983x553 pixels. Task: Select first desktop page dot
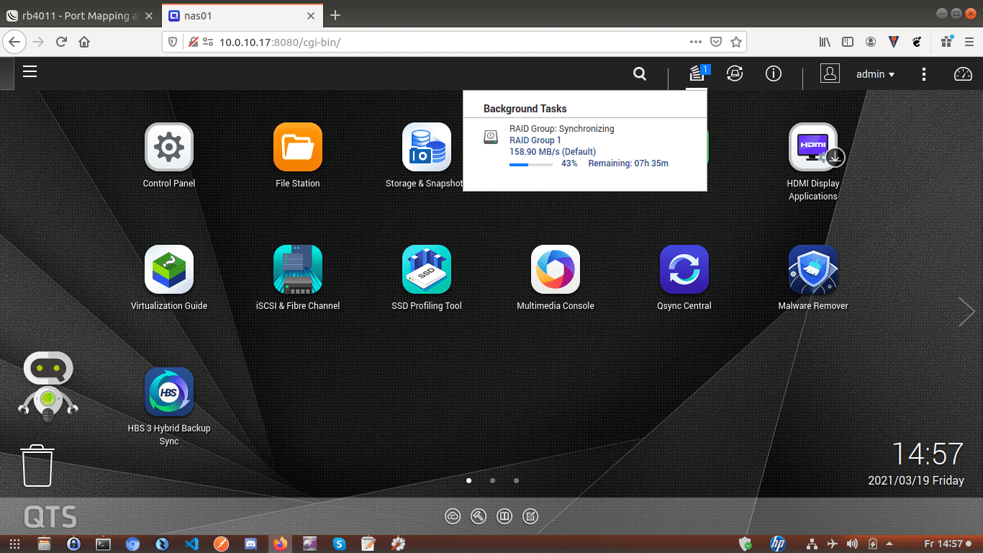click(x=468, y=480)
